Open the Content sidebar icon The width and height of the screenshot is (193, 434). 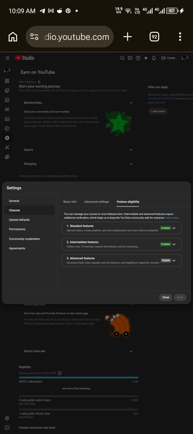click(x=7, y=90)
